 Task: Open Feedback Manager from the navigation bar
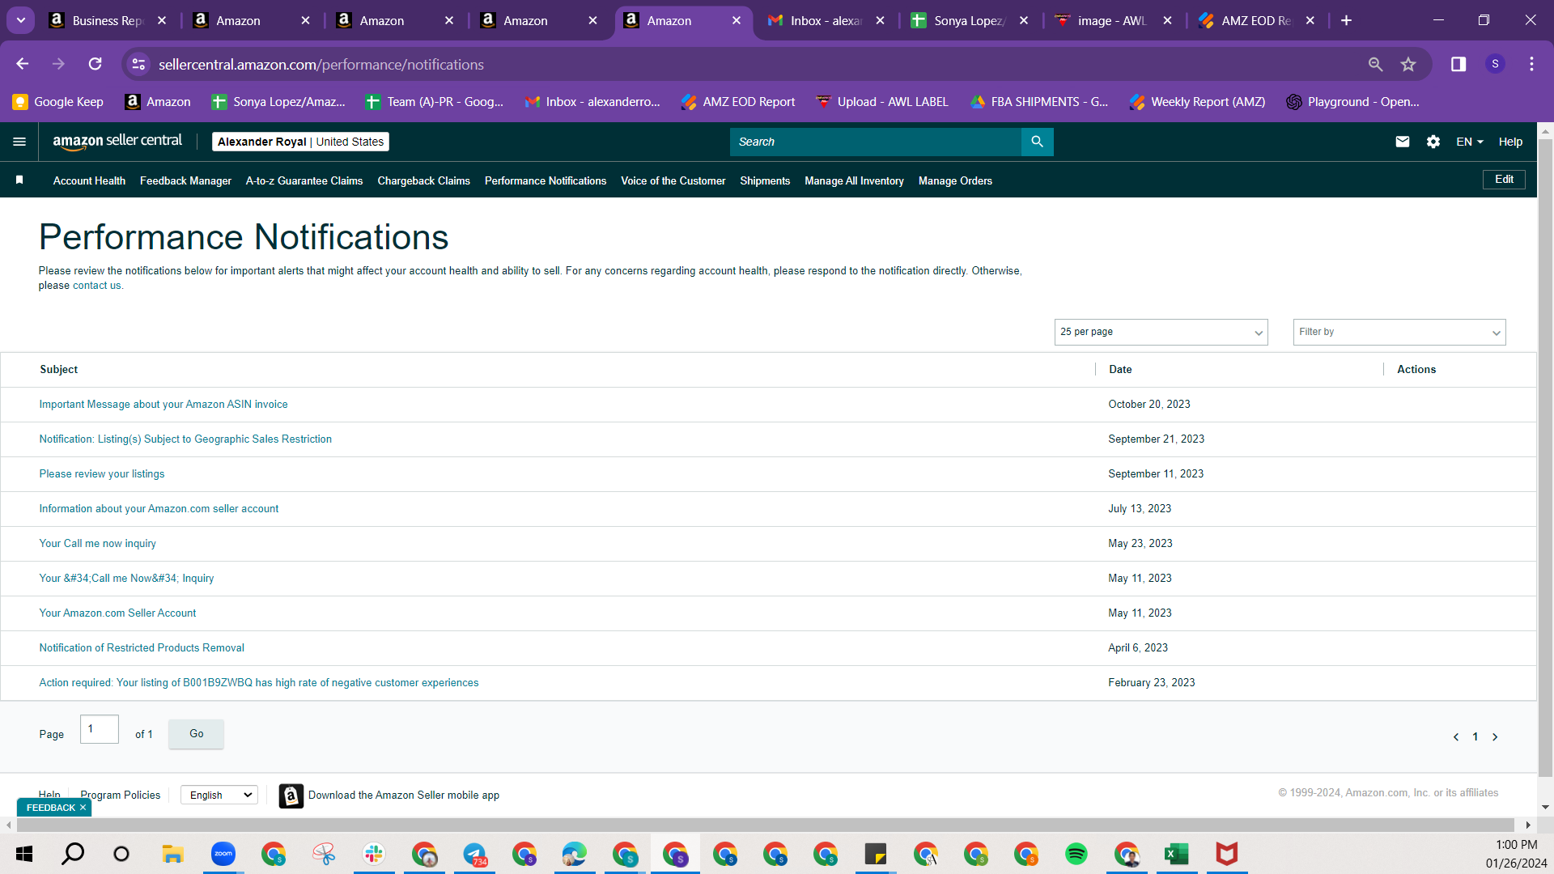(185, 180)
